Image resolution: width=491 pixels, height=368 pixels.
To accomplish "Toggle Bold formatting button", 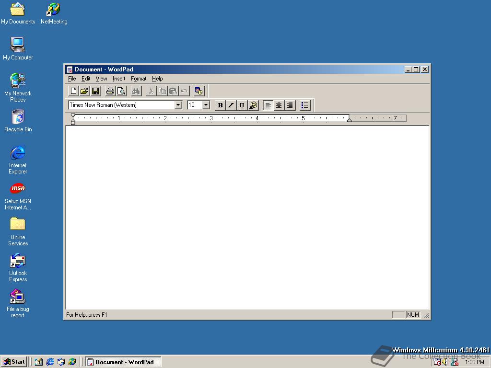I will click(220, 105).
